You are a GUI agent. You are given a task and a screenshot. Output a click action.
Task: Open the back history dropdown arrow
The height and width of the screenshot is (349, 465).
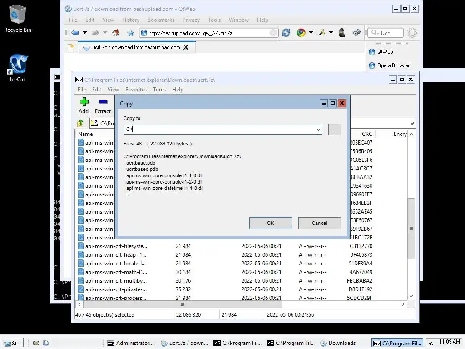coord(84,33)
